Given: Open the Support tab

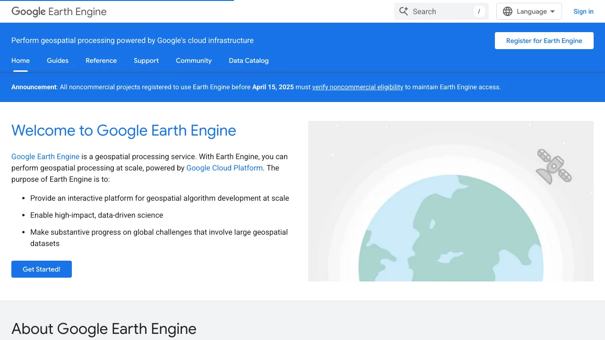Looking at the screenshot, I should click(x=146, y=60).
